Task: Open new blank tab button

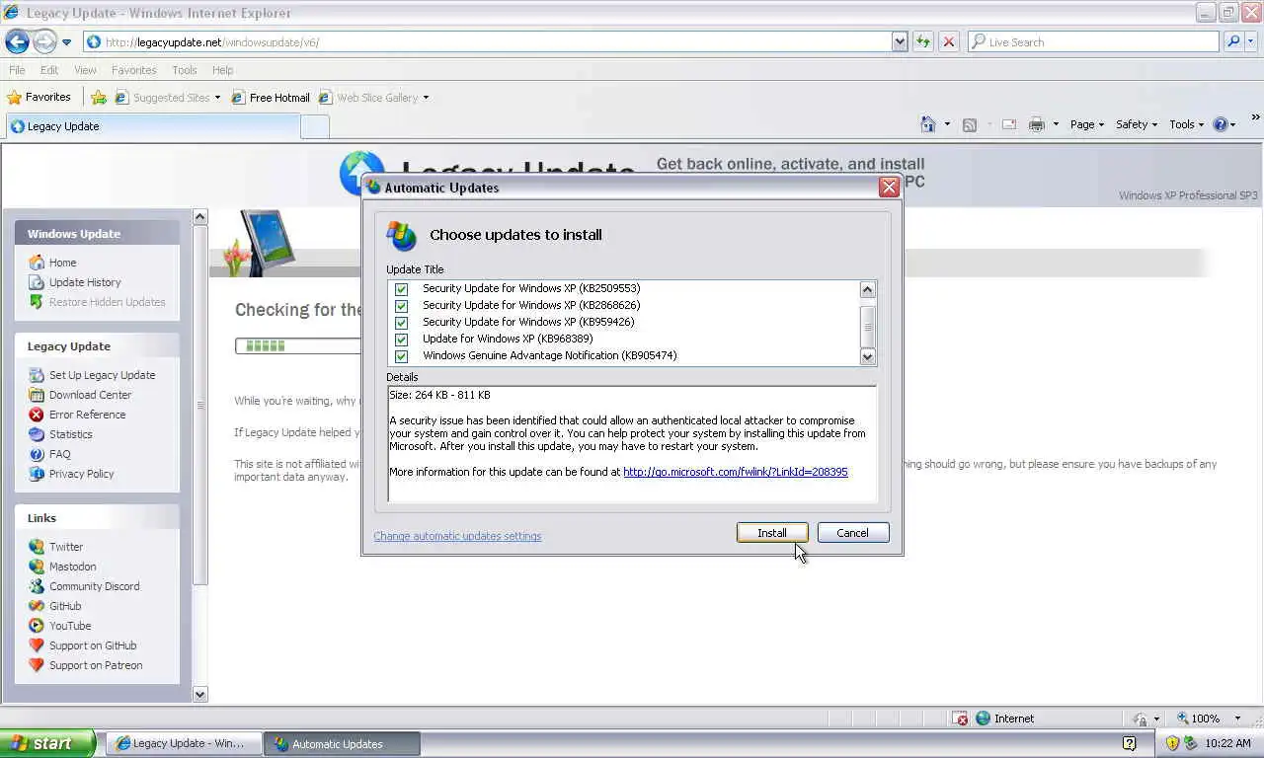Action: coord(314,126)
